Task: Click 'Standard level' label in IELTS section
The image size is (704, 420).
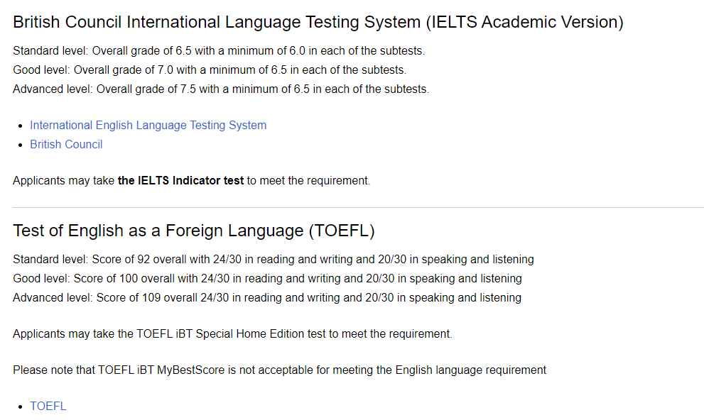Action: pos(50,50)
